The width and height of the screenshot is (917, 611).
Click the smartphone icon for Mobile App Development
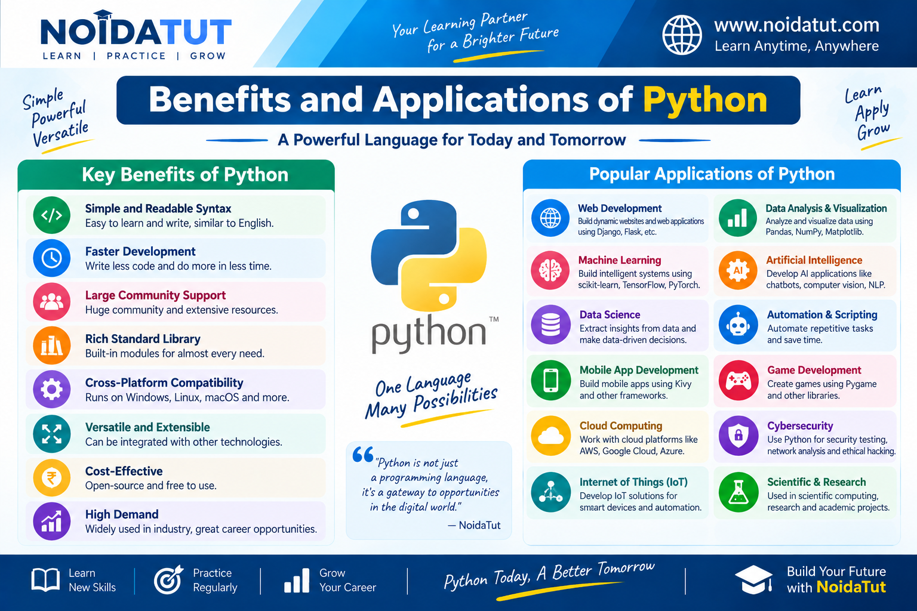tap(551, 380)
